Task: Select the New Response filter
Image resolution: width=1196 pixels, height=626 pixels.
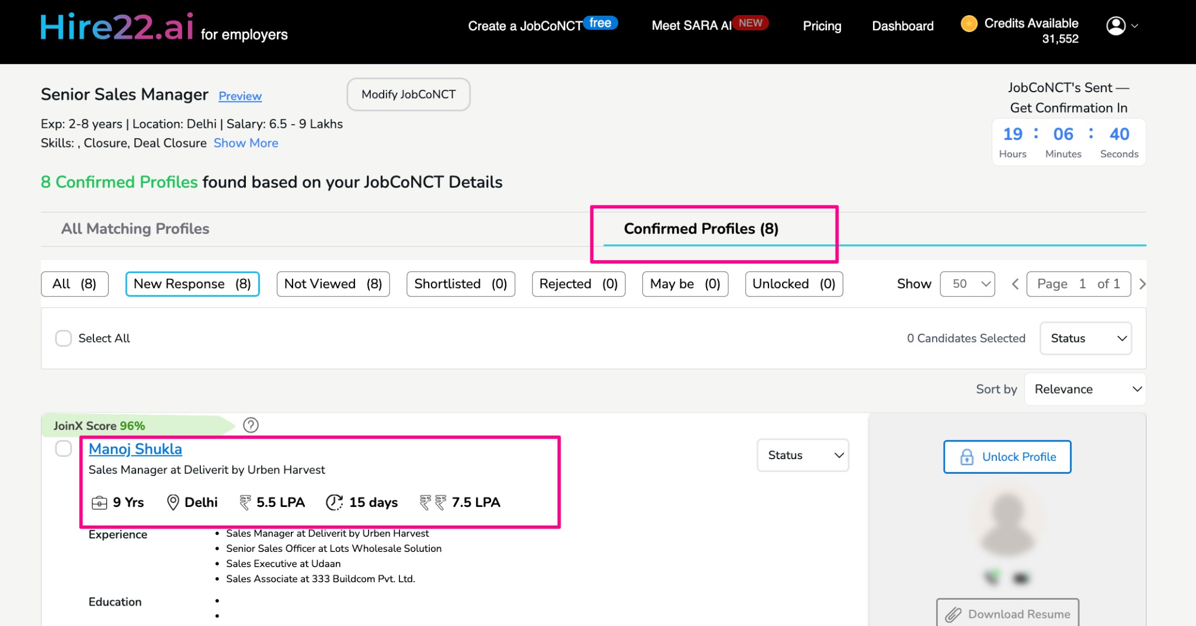Action: coord(192,284)
